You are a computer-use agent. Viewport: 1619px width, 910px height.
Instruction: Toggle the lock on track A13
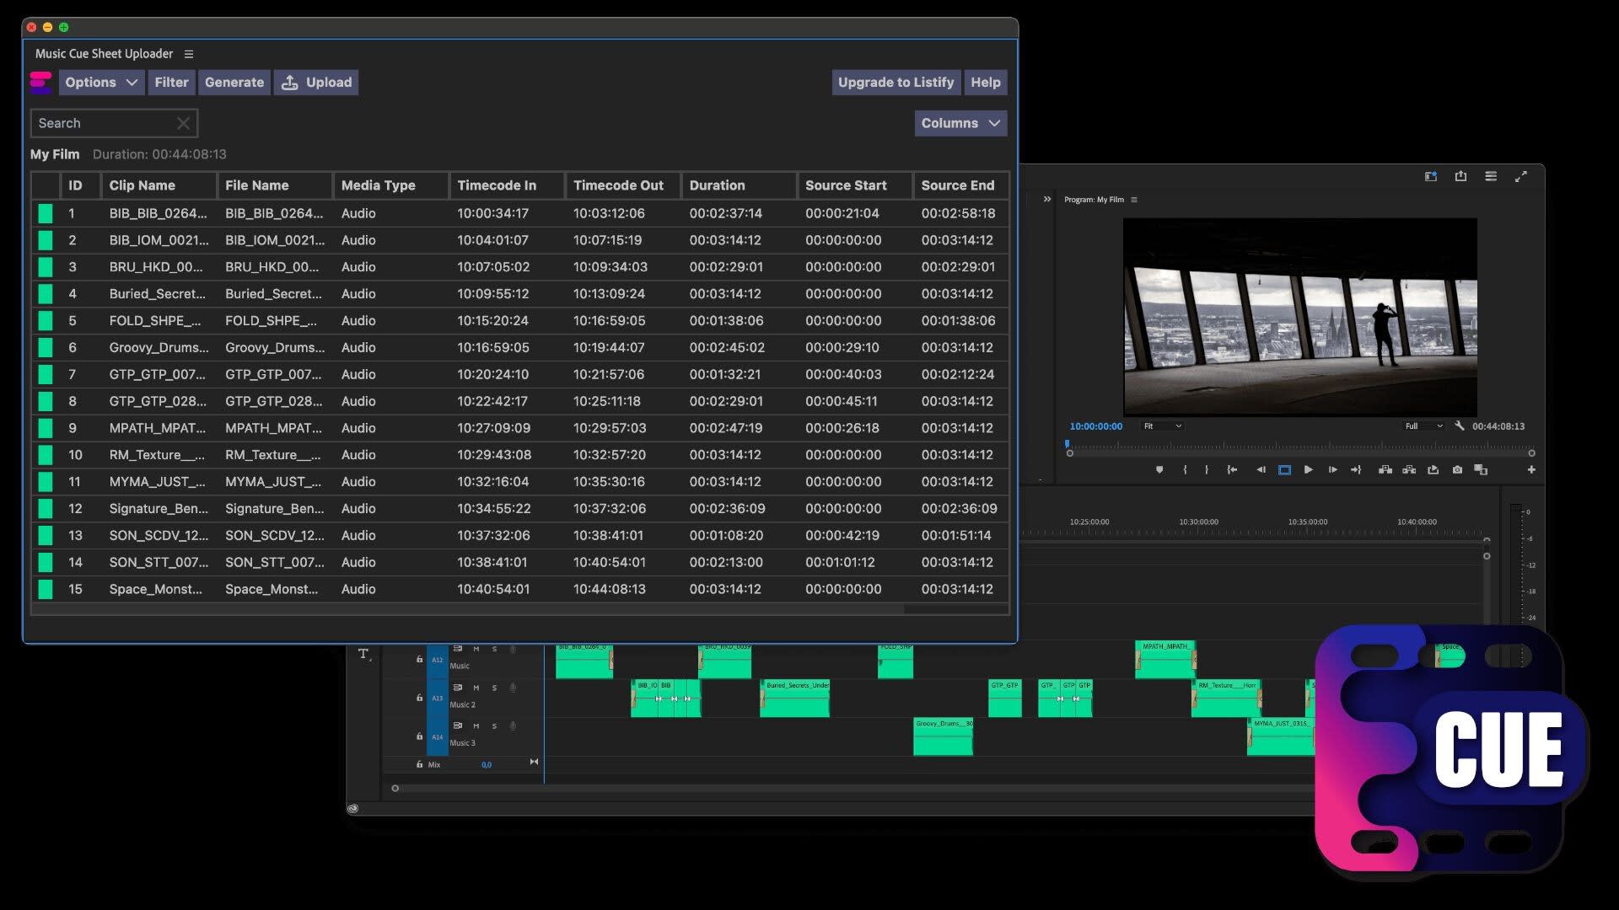[419, 698]
